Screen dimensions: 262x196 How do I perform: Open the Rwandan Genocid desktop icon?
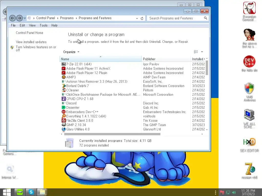pyautogui.click(x=249, y=11)
